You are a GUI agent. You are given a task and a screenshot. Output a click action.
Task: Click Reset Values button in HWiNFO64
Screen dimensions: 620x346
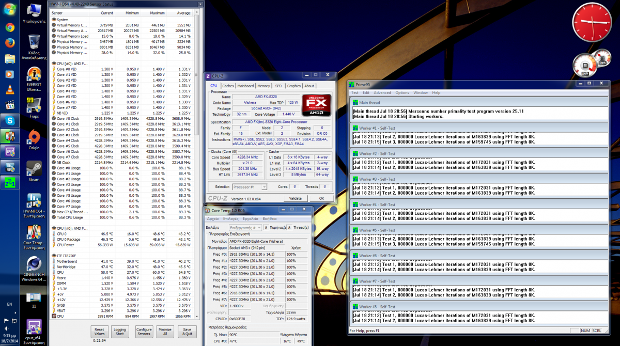click(x=100, y=332)
